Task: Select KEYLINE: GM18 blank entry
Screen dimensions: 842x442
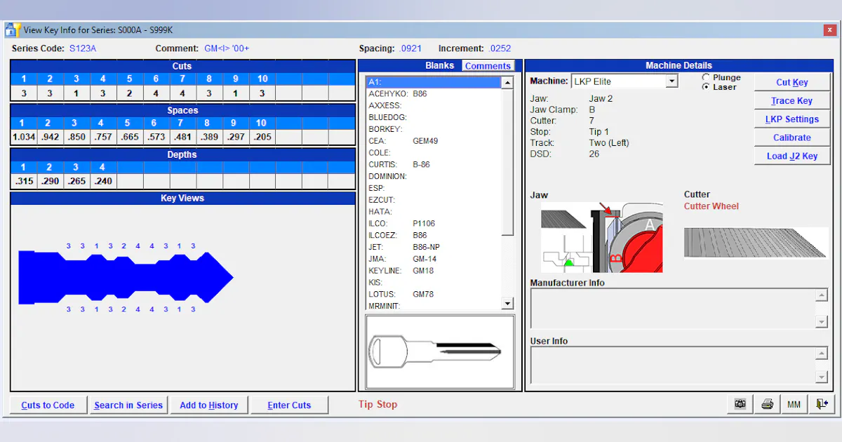Action: click(x=434, y=270)
